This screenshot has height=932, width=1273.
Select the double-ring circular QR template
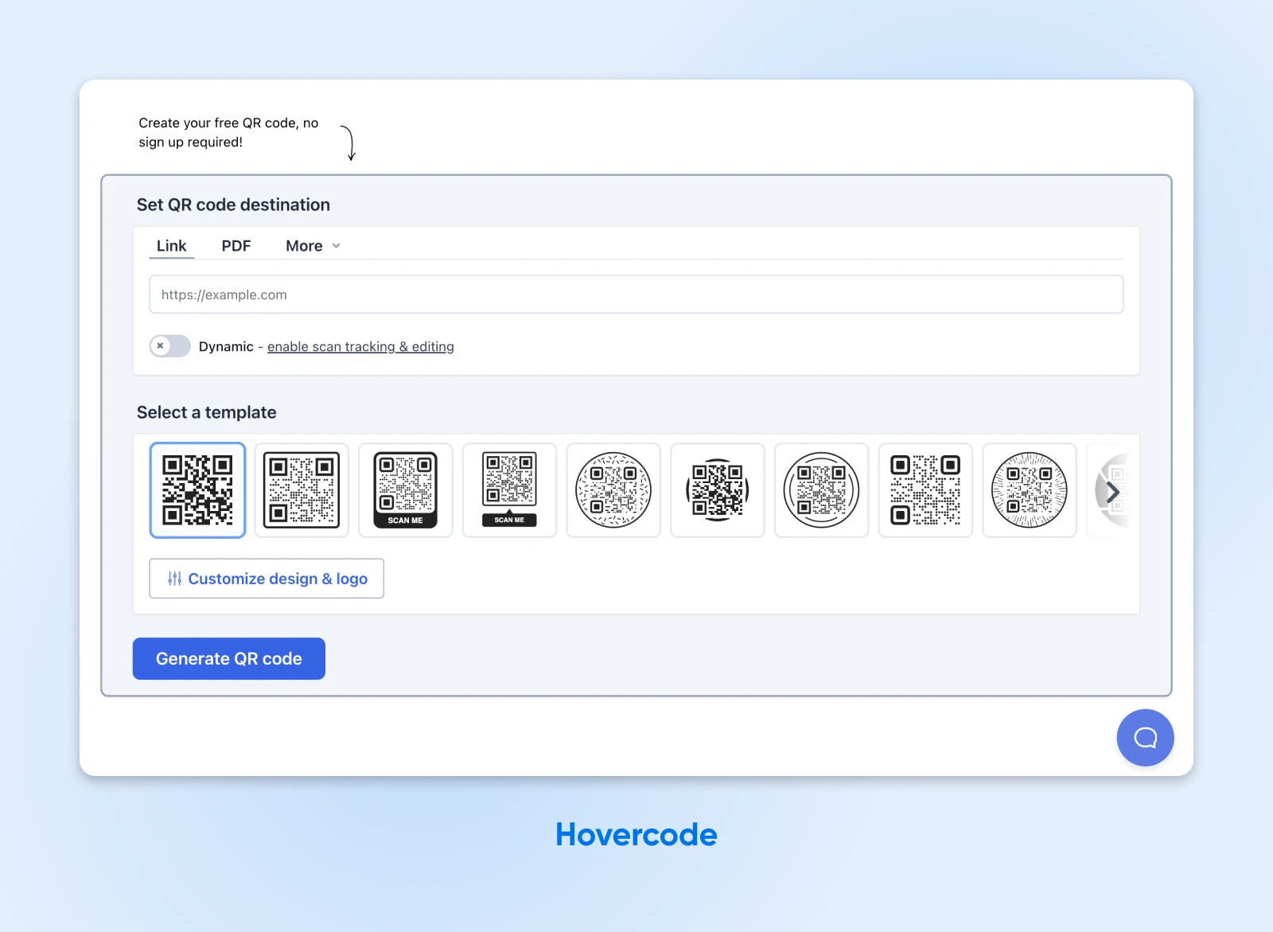[822, 490]
